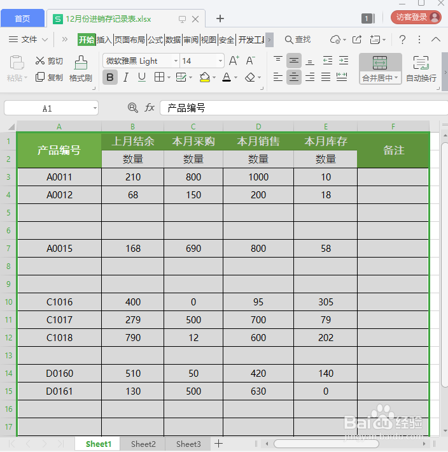This screenshot has height=452, width=448.
Task: Click the select-all corner triangle
Action: tap(11, 127)
